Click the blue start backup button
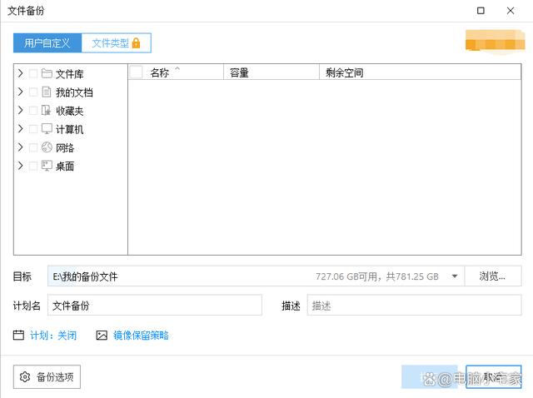This screenshot has width=533, height=398. pyautogui.click(x=430, y=376)
